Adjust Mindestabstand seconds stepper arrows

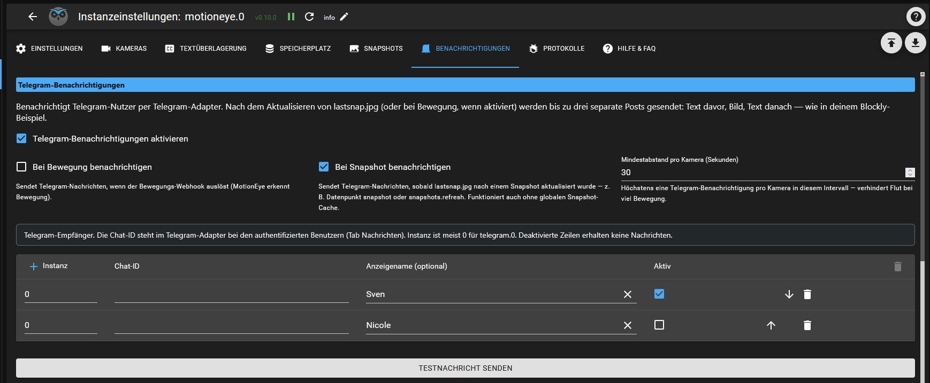click(x=910, y=173)
